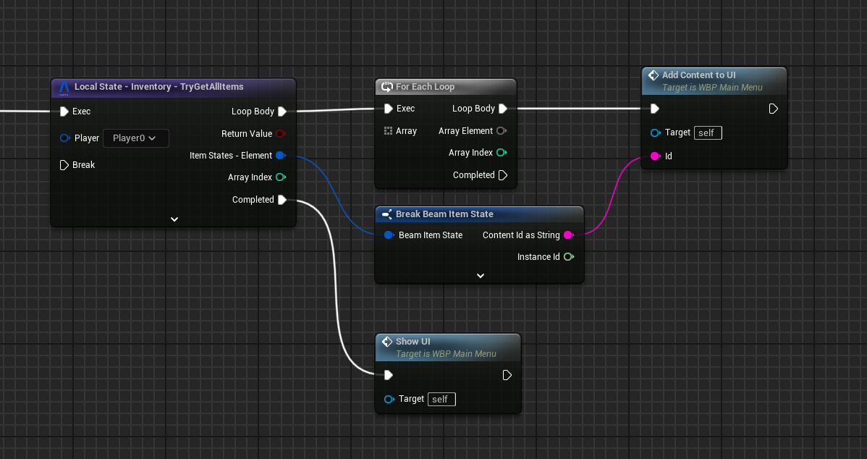The image size is (867, 459).
Task: Click the Break exec pin on inventory node
Action: click(64, 165)
